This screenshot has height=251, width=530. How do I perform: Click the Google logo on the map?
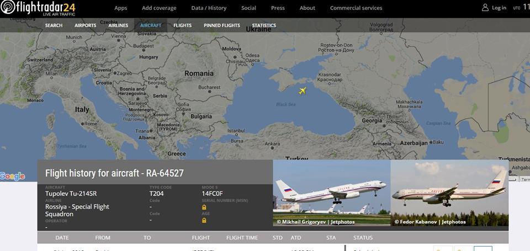pos(13,176)
